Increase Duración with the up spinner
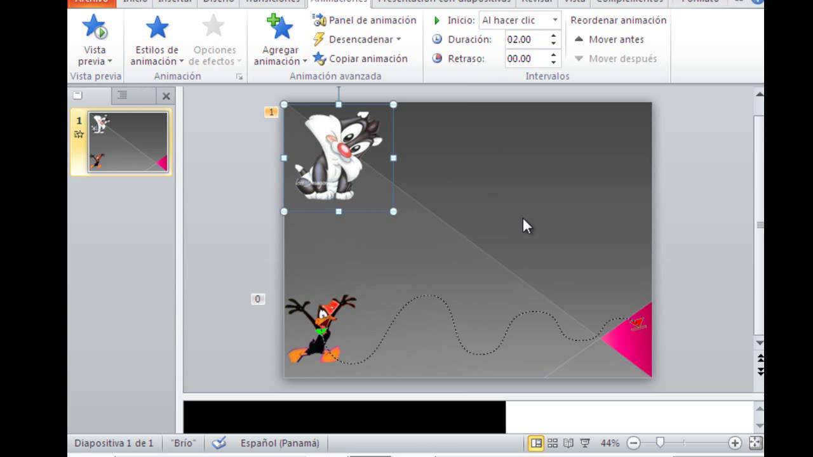The height and width of the screenshot is (457, 813). click(553, 36)
